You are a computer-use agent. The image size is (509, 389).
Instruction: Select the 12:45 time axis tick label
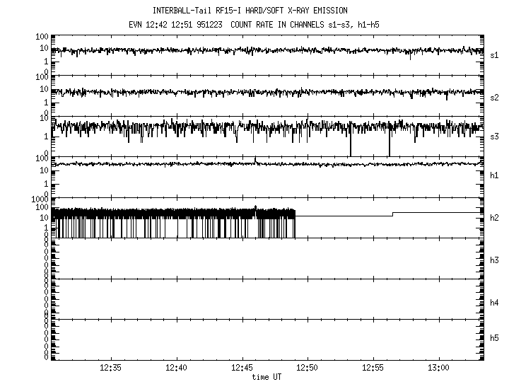242,368
